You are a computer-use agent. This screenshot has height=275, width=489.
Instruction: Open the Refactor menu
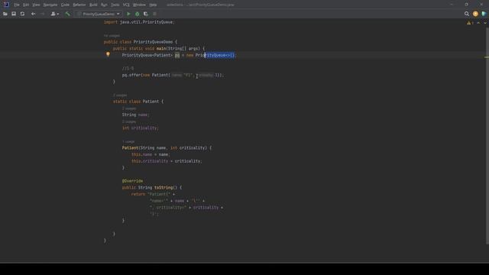click(x=79, y=5)
